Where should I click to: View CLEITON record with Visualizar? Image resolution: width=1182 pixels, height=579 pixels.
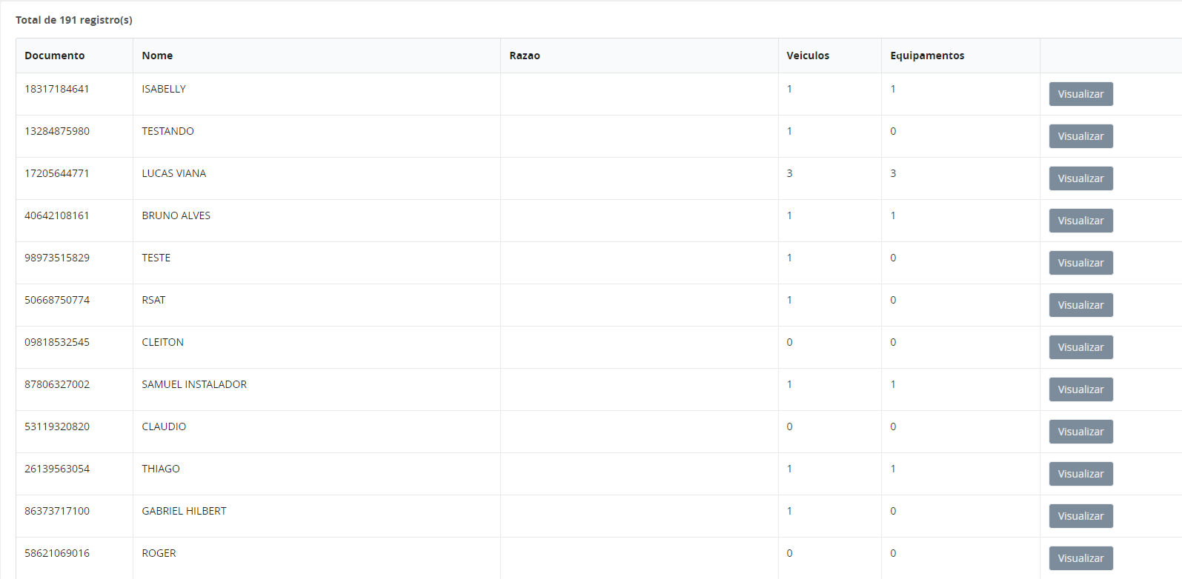pyautogui.click(x=1080, y=347)
